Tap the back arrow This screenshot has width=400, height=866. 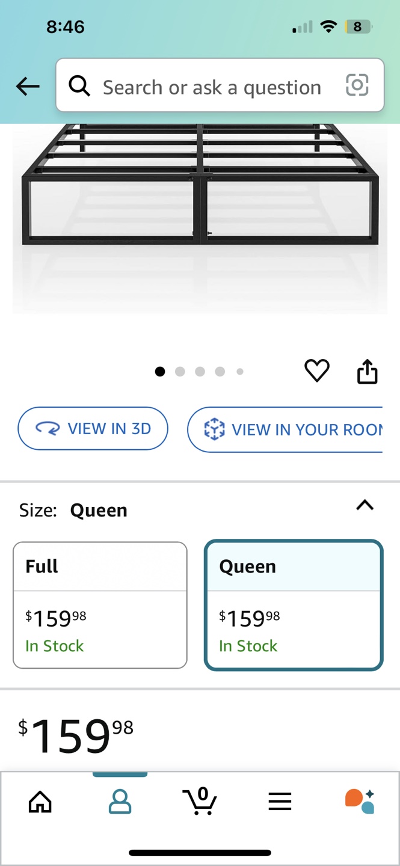28,87
